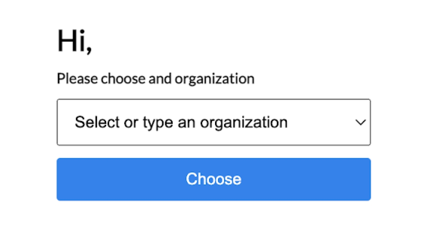Click the greeting text 'Hi,'
The height and width of the screenshot is (242, 430).
74,41
